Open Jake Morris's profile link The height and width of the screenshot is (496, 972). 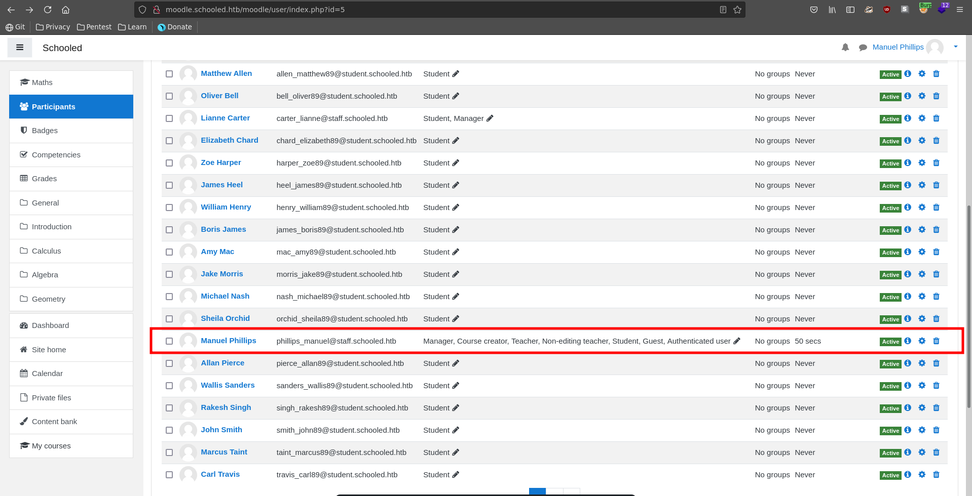pyautogui.click(x=221, y=274)
